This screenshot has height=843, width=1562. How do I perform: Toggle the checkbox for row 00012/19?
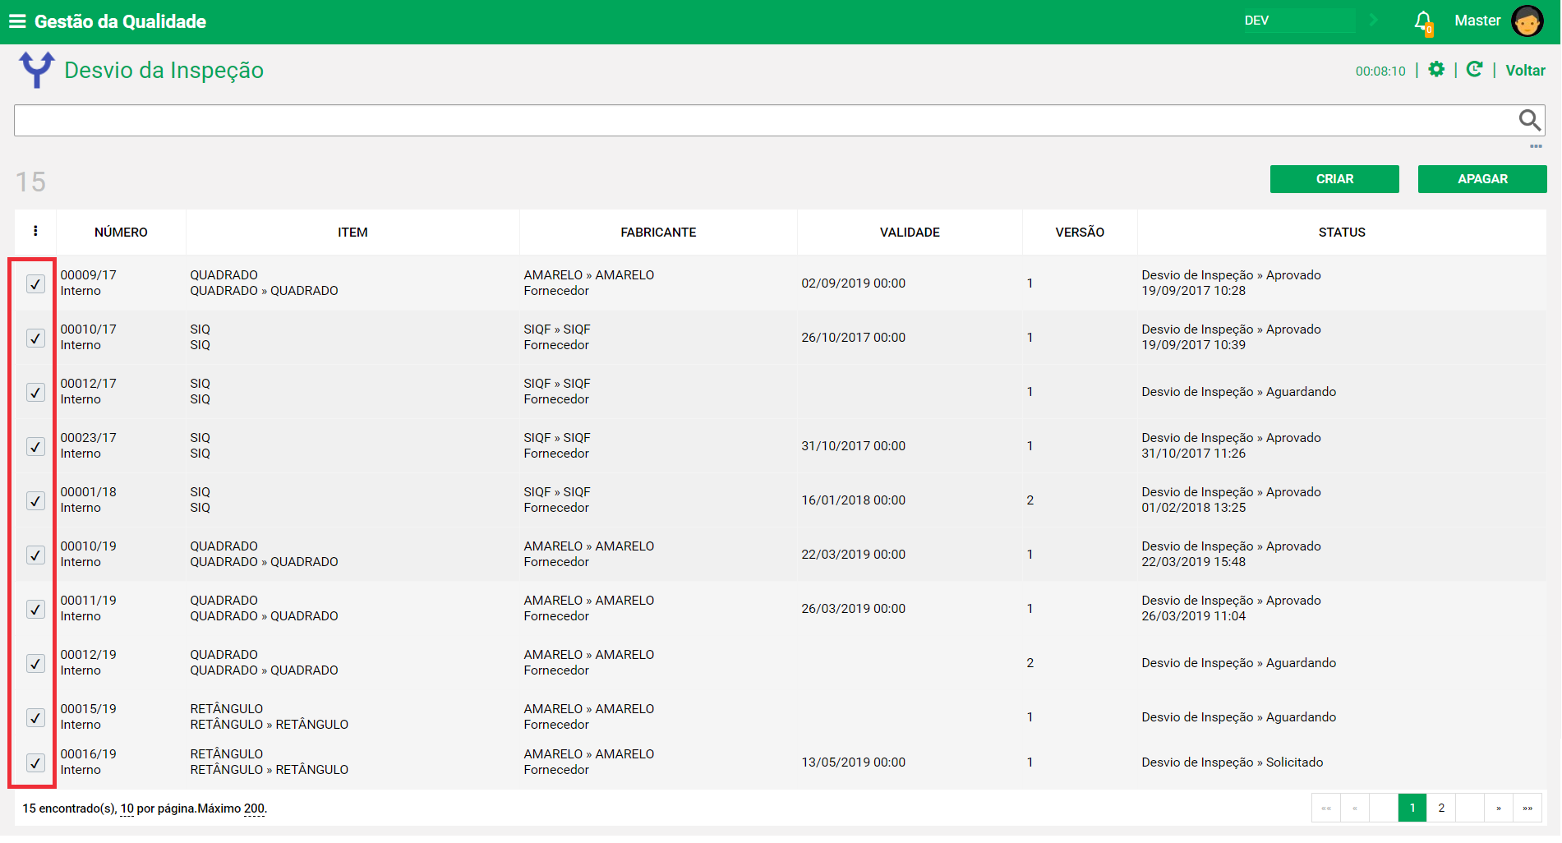[x=35, y=663]
